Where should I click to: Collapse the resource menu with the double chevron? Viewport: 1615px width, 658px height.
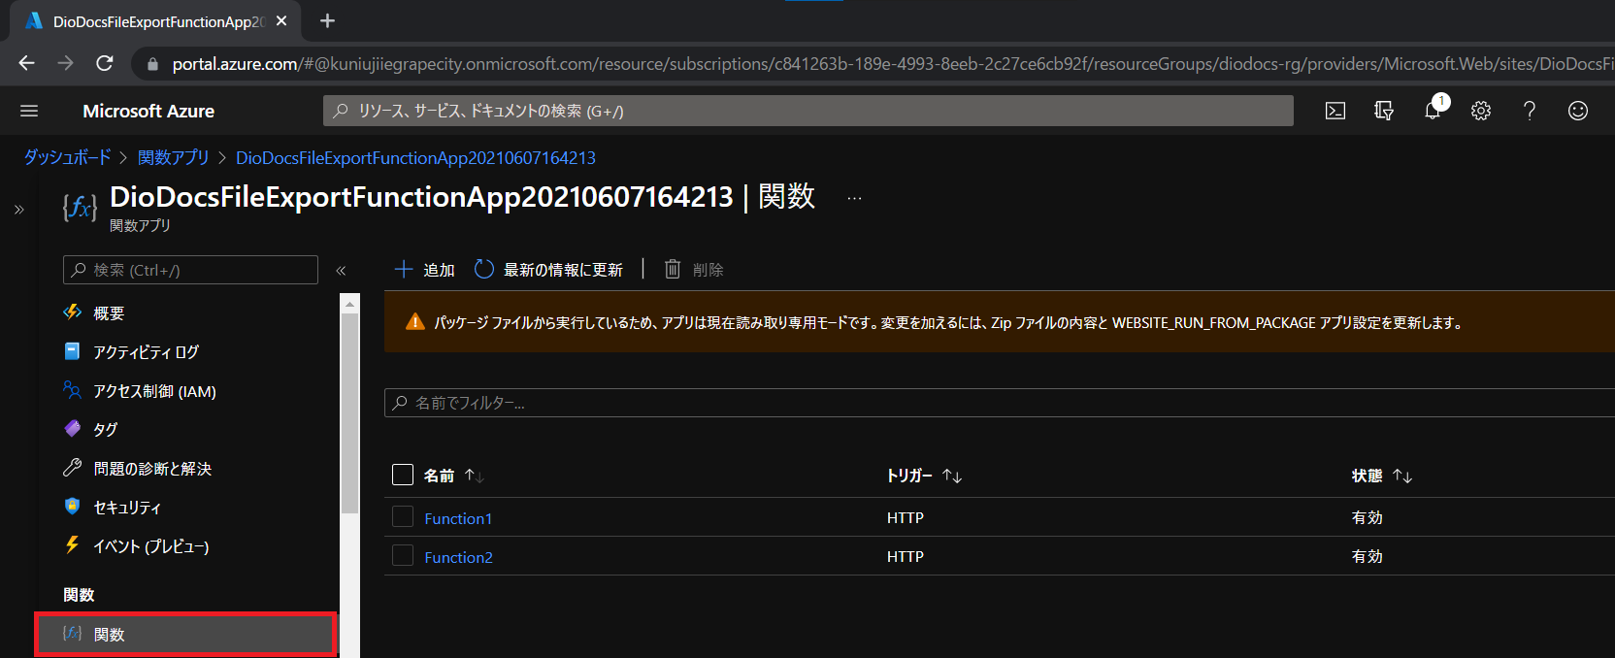[341, 271]
